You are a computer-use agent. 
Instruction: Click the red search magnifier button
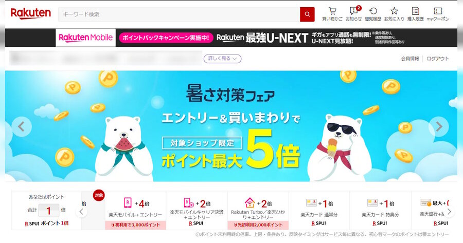point(307,14)
